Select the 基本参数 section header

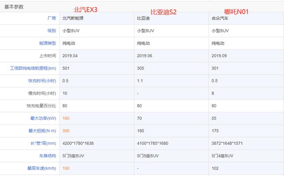click(x=14, y=7)
